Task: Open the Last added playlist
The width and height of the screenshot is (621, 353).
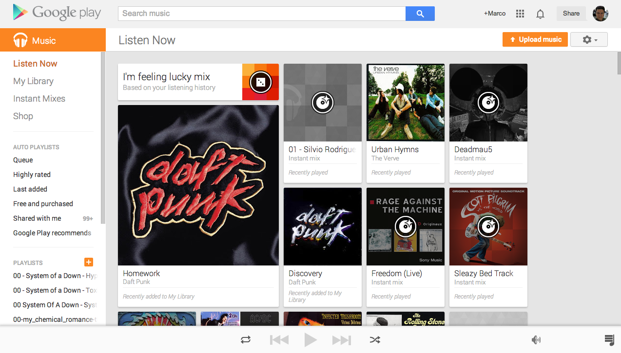Action: click(30, 189)
